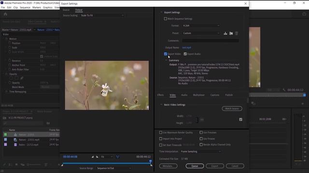The height and width of the screenshot is (173, 309).
Task: Click the Metadata button
Action: point(169,166)
